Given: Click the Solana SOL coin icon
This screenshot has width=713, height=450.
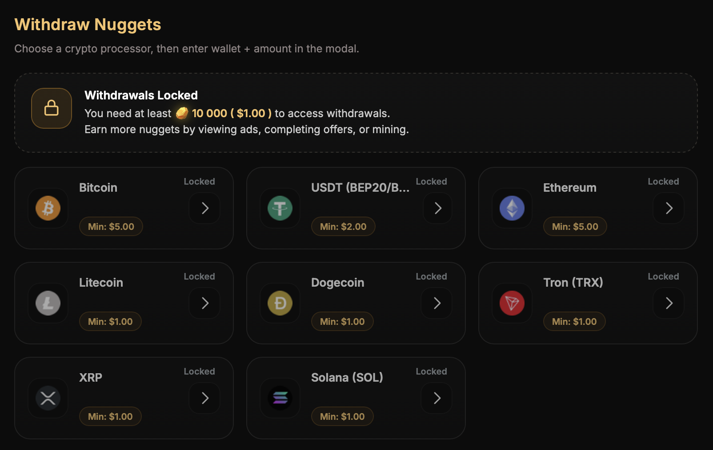Looking at the screenshot, I should pyautogui.click(x=280, y=398).
